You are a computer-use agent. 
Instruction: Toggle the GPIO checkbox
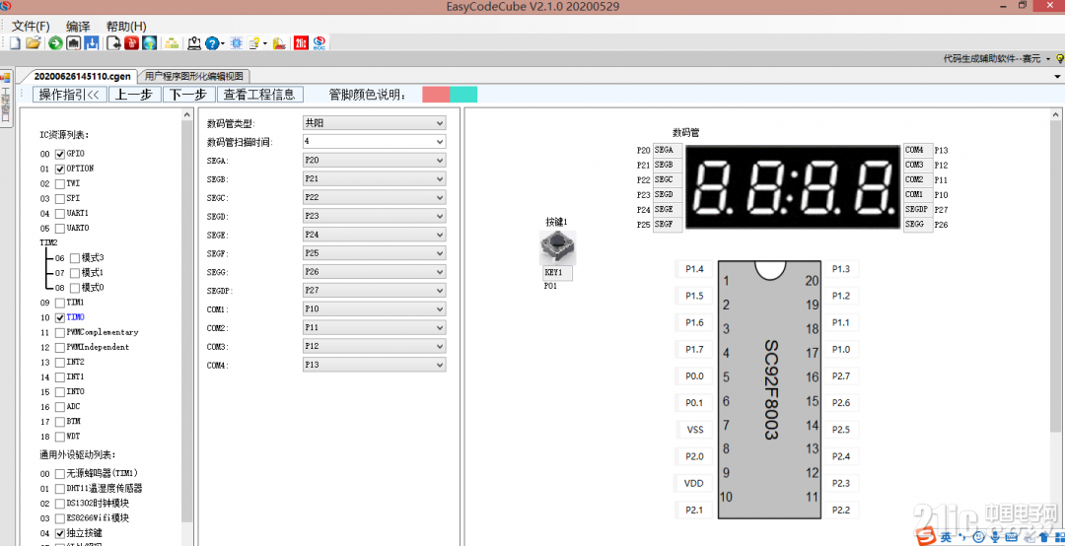click(60, 154)
